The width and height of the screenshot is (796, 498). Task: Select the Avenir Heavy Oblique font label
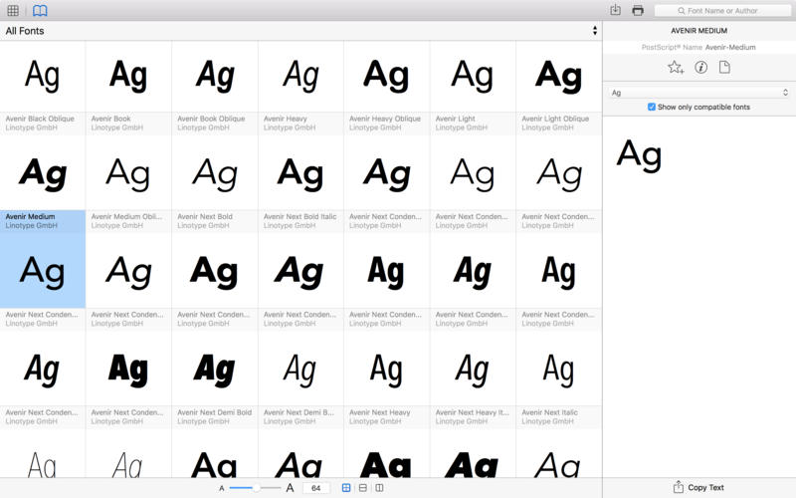point(385,119)
